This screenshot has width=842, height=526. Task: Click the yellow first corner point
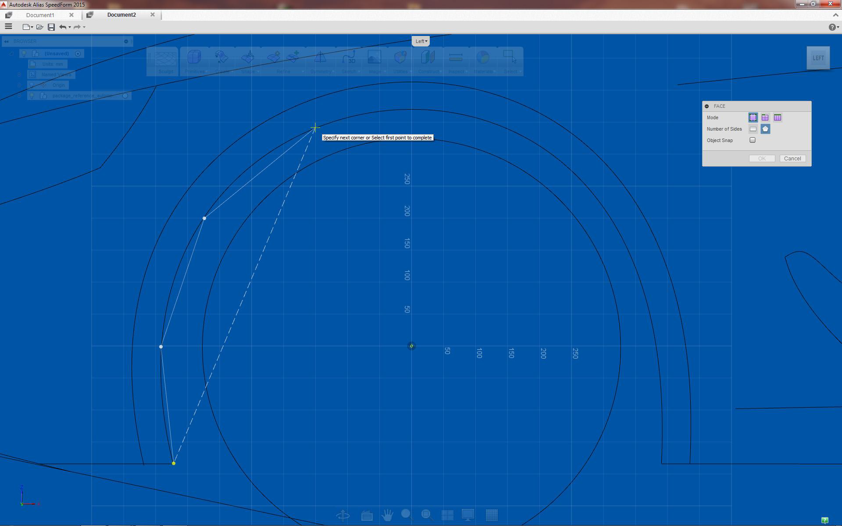click(174, 463)
